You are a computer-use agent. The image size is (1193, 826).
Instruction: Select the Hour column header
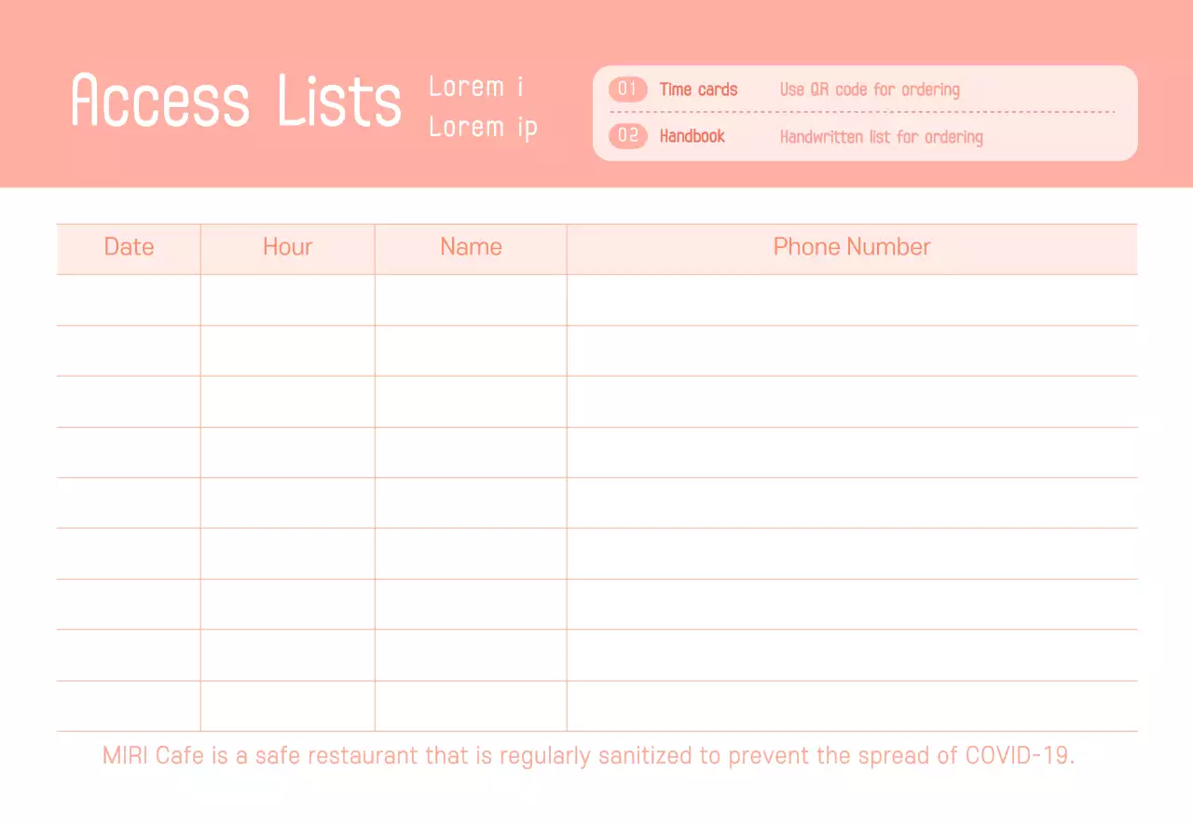coord(287,247)
